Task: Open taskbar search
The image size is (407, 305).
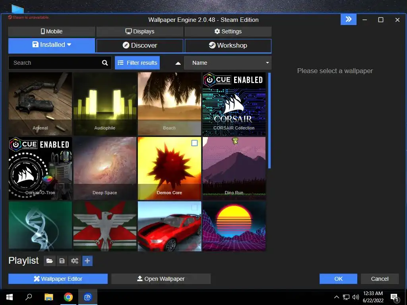Action: pyautogui.click(x=29, y=297)
